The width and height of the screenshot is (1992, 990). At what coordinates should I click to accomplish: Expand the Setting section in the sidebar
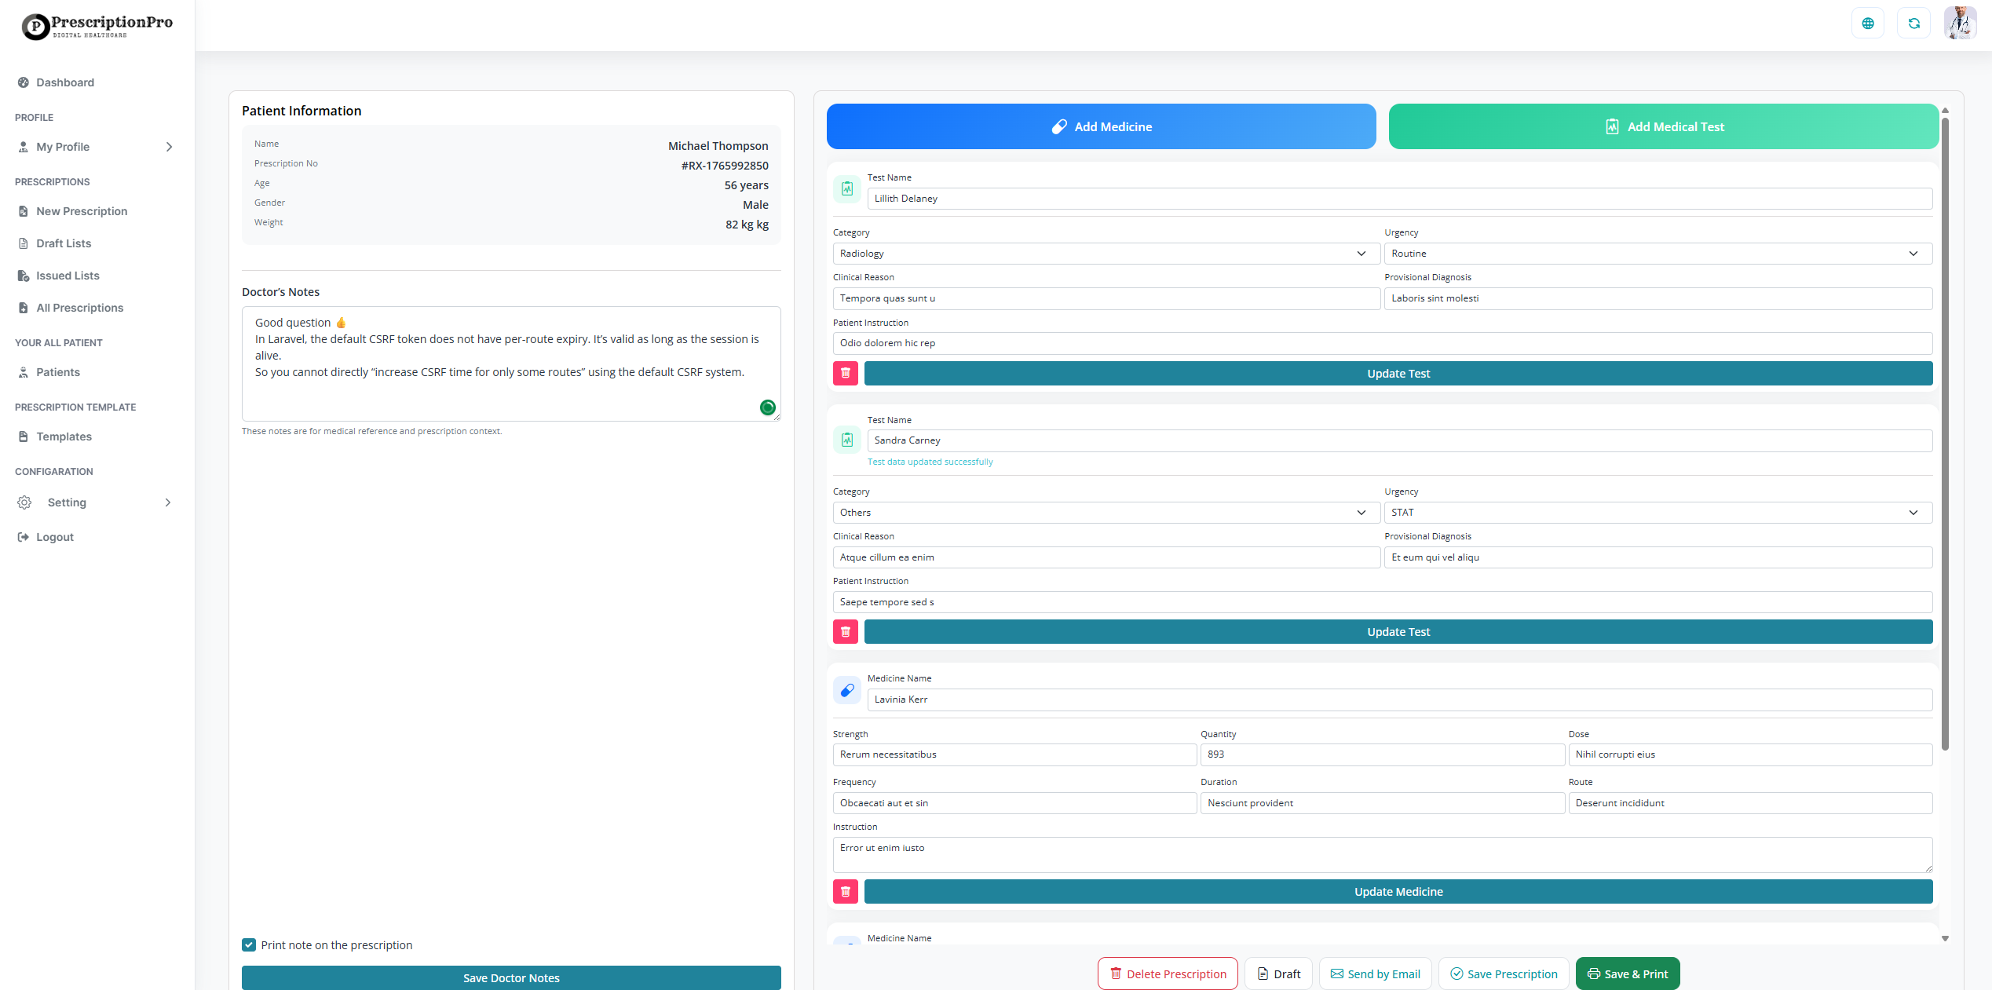(x=168, y=502)
